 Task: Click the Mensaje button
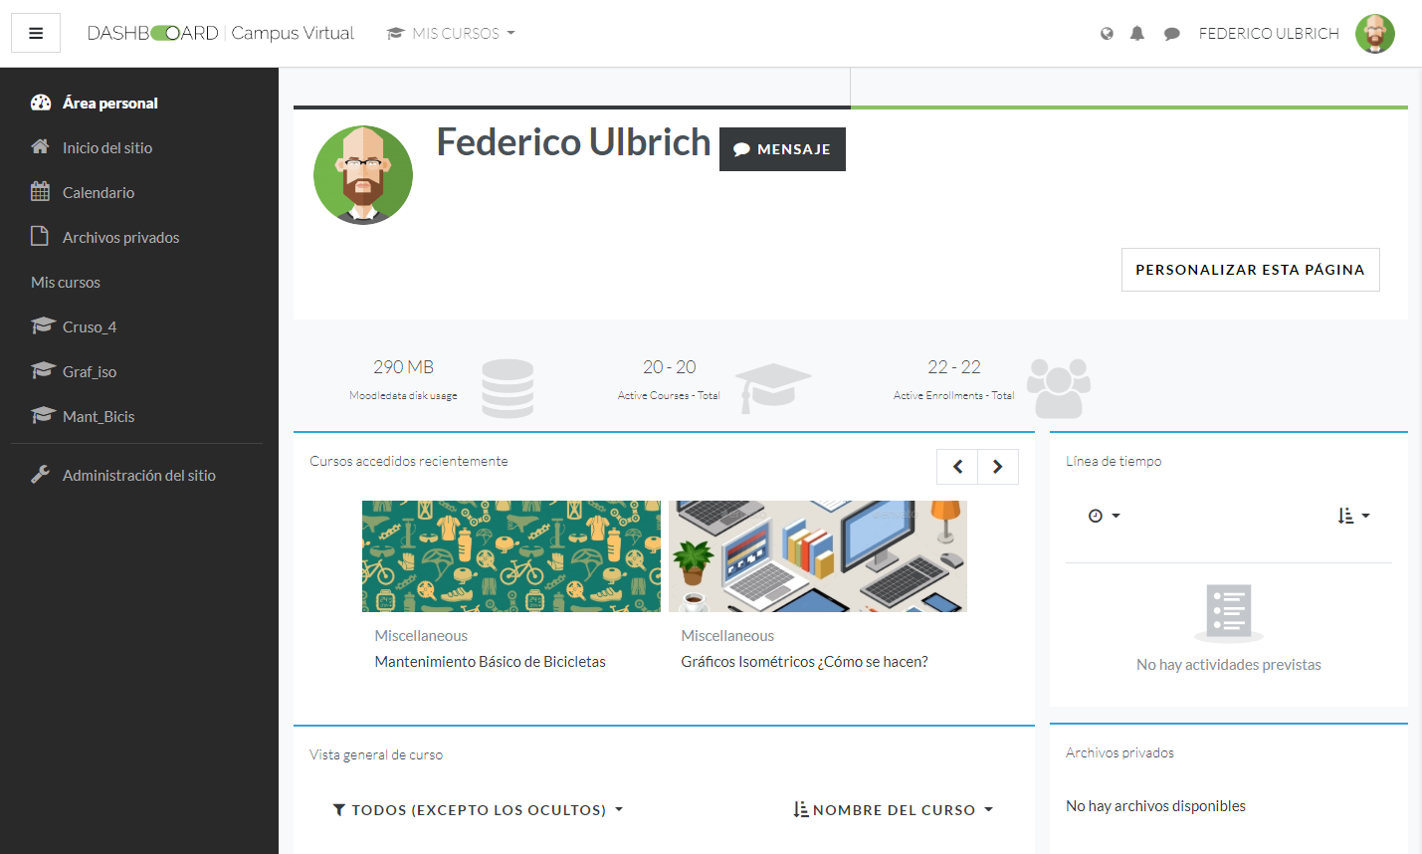click(x=782, y=149)
